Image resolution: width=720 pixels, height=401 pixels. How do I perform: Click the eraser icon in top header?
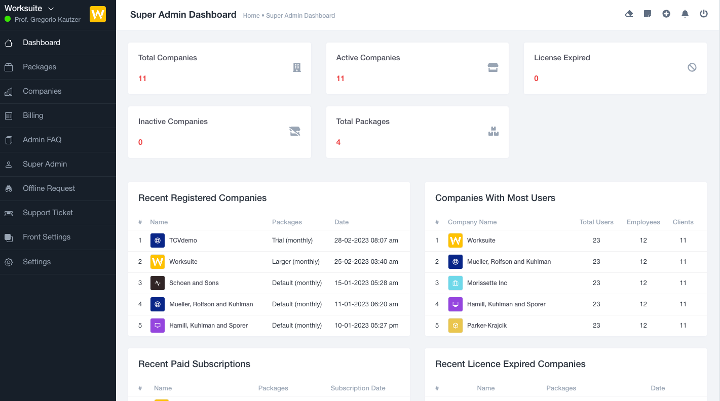(x=629, y=14)
